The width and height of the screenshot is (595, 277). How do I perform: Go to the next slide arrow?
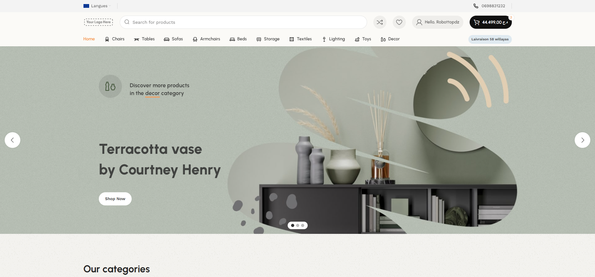pyautogui.click(x=582, y=140)
